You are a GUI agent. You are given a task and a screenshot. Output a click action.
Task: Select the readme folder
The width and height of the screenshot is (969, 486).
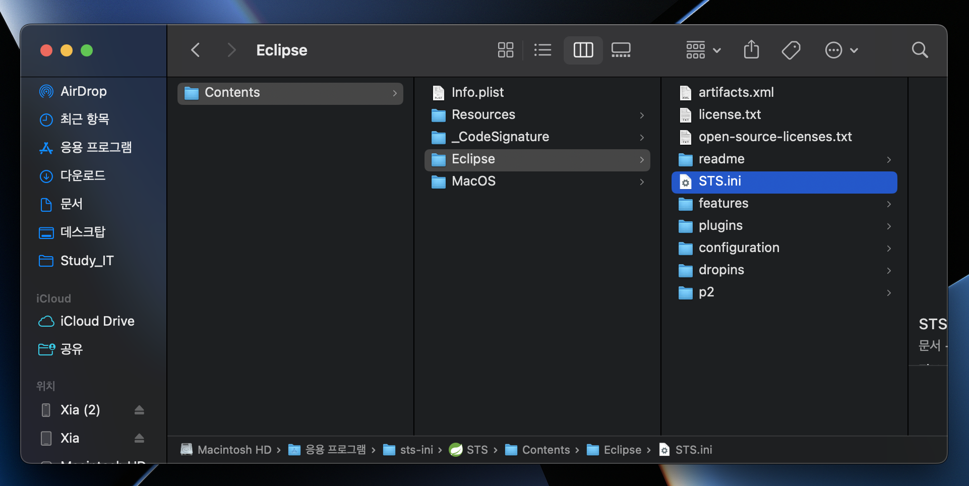[784, 159]
